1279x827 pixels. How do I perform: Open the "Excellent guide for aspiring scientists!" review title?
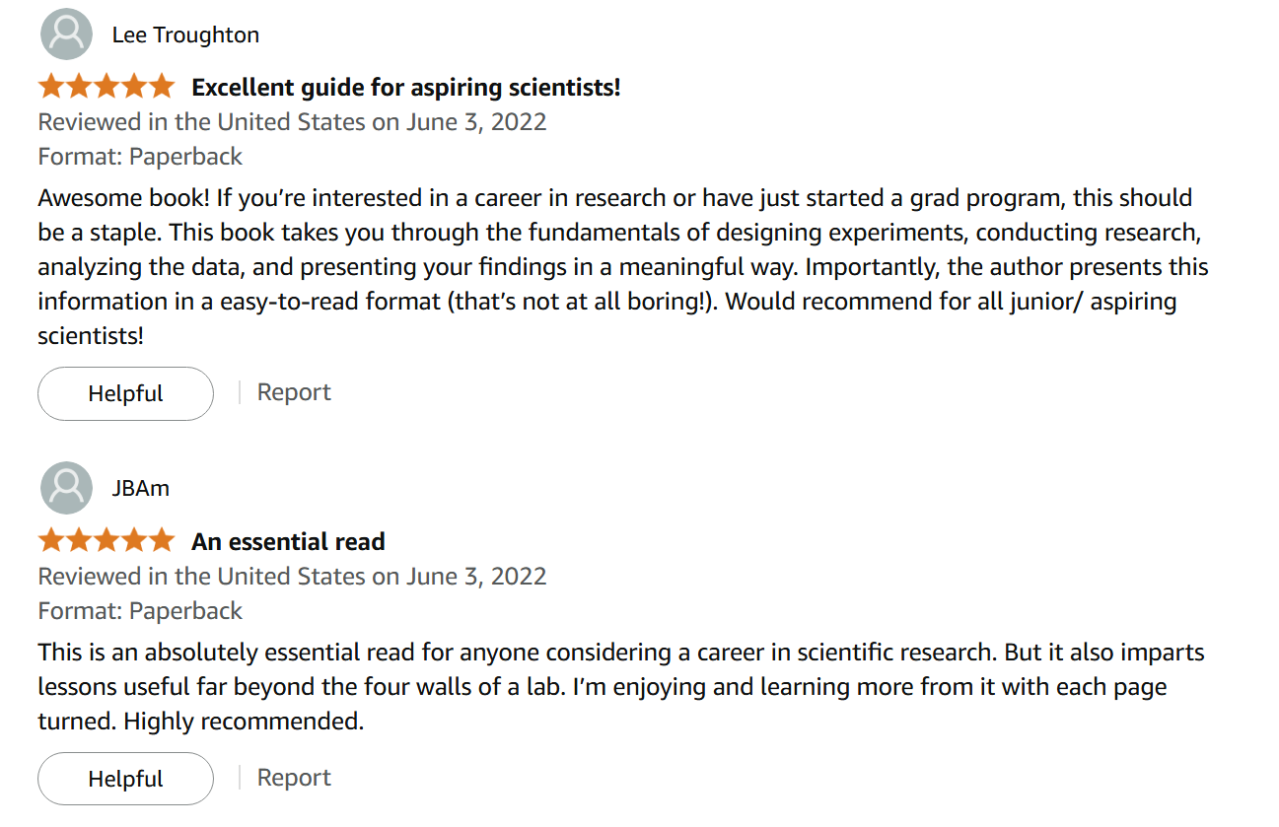pyautogui.click(x=405, y=88)
